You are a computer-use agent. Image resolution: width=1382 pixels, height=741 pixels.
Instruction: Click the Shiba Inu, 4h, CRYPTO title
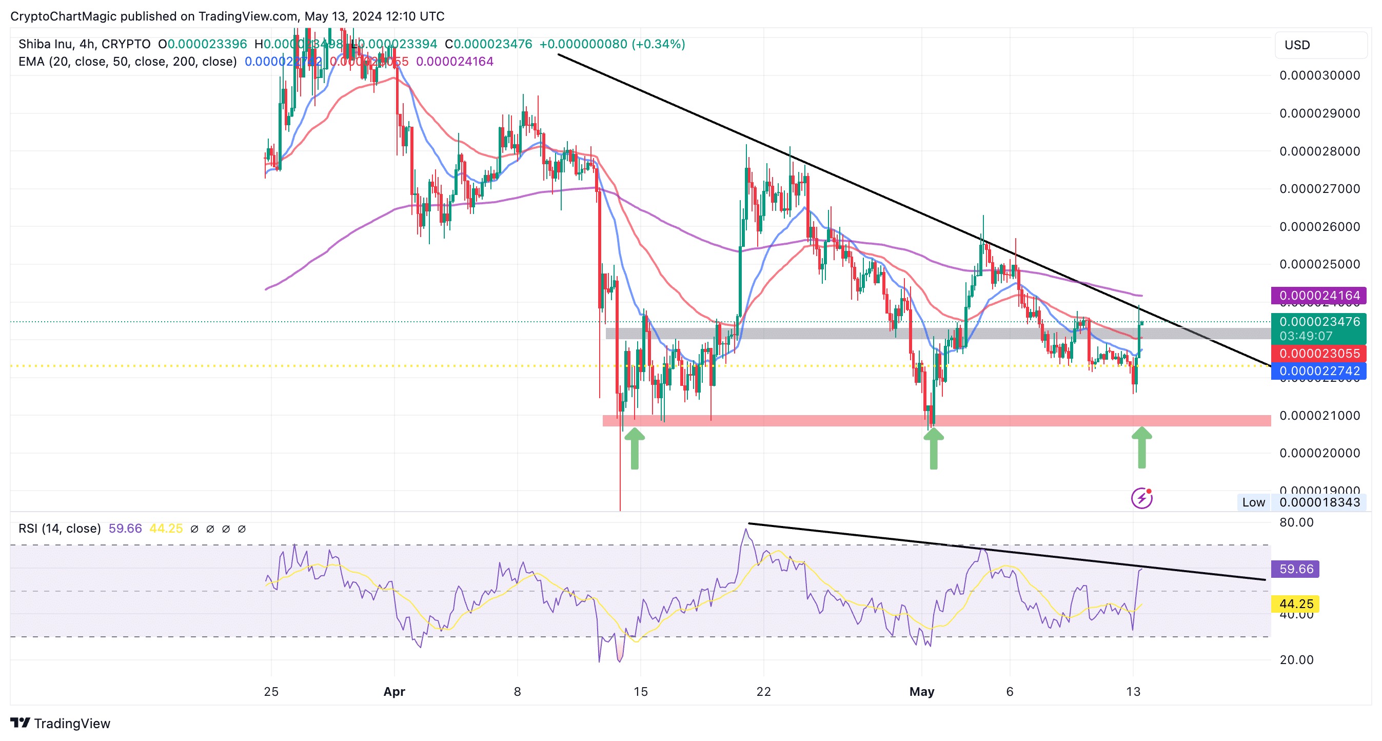pyautogui.click(x=84, y=44)
